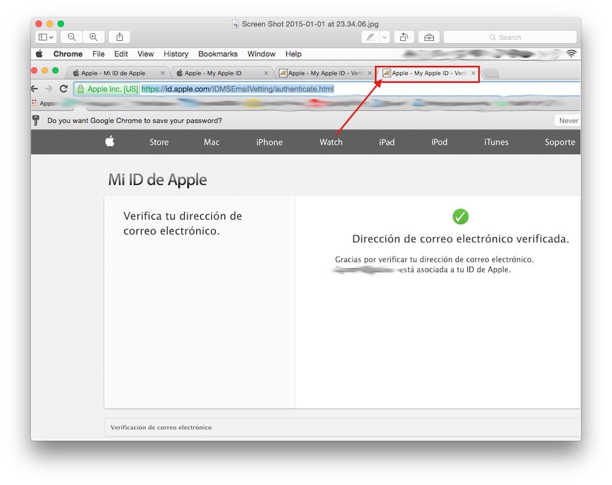Viewport: 612px width, 485px height.
Task: Show Preview markup toolbox toolbar
Action: [x=429, y=37]
